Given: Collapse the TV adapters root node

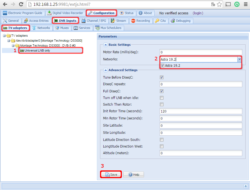Looking at the screenshot, I should (x=4, y=36).
